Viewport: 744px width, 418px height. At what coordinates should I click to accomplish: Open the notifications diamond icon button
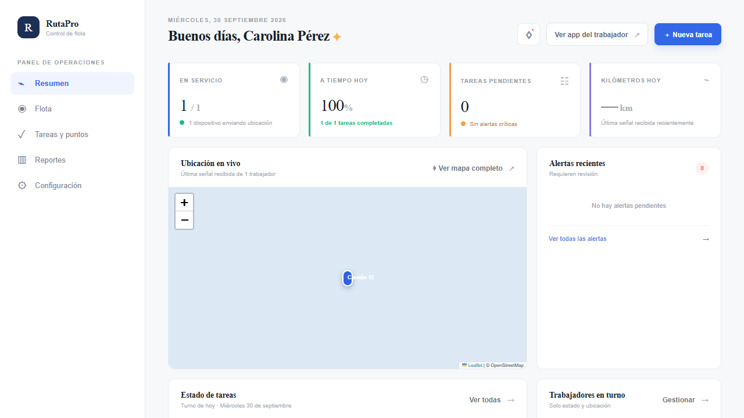(x=529, y=35)
